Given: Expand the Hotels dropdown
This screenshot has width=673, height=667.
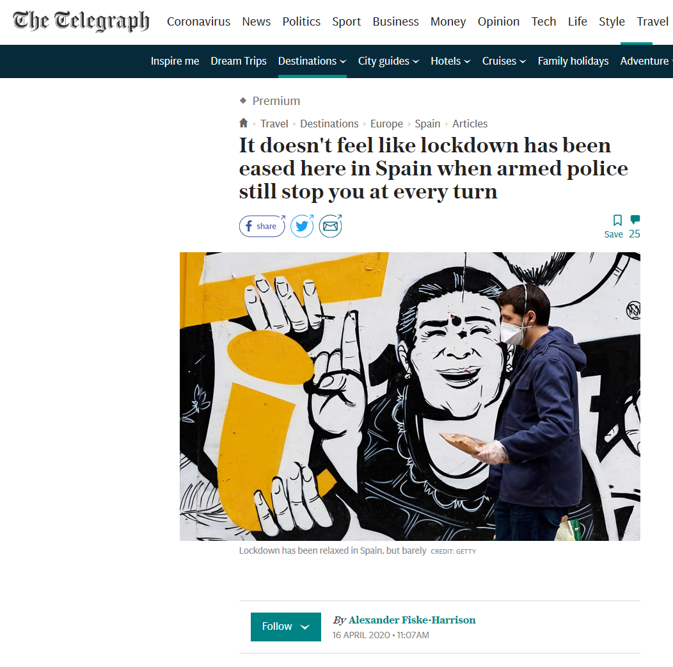Looking at the screenshot, I should point(450,61).
